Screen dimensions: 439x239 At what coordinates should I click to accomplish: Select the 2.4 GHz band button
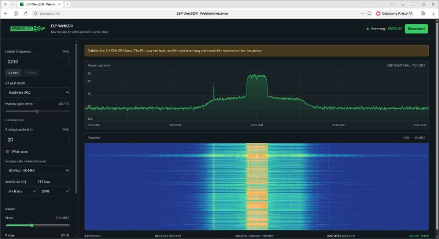[13, 73]
